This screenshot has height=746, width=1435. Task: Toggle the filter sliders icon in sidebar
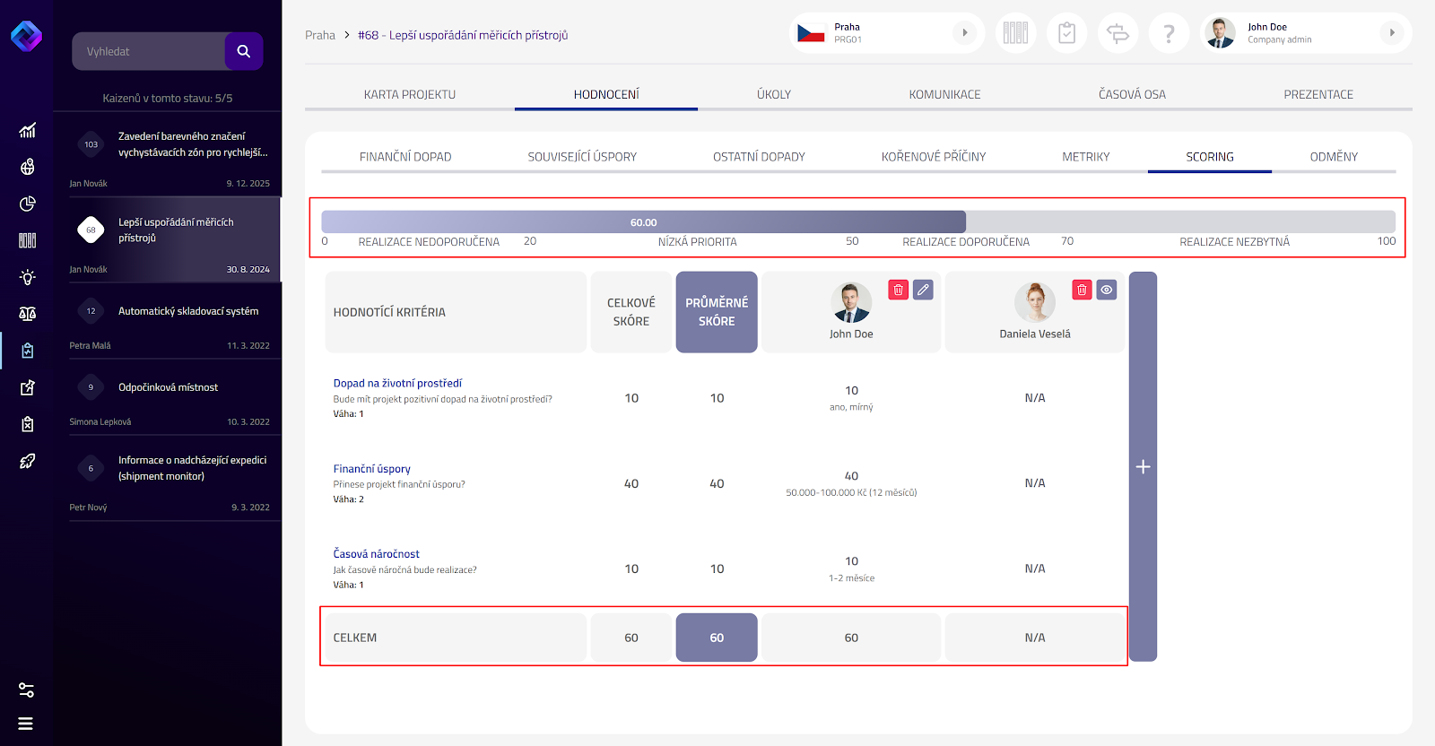point(26,690)
